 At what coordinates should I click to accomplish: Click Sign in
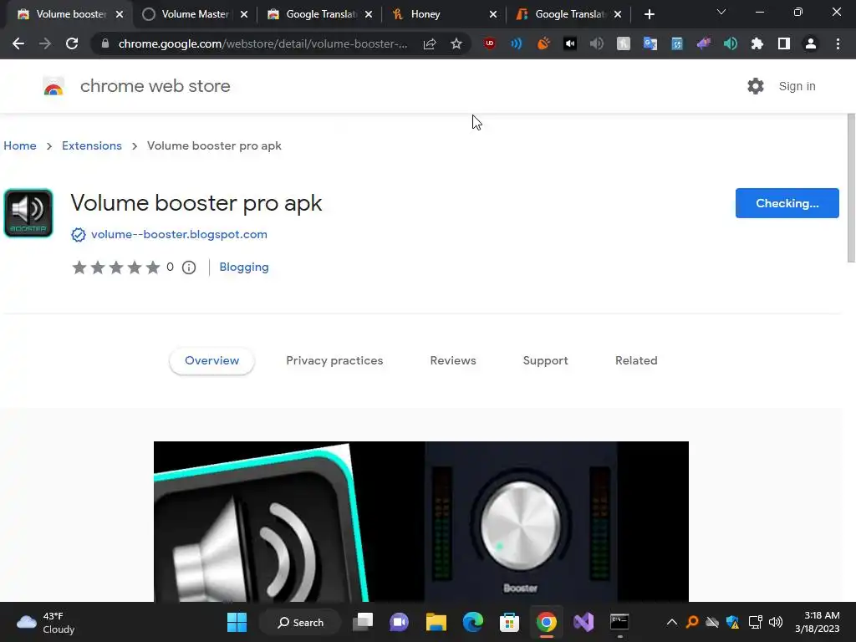click(797, 86)
